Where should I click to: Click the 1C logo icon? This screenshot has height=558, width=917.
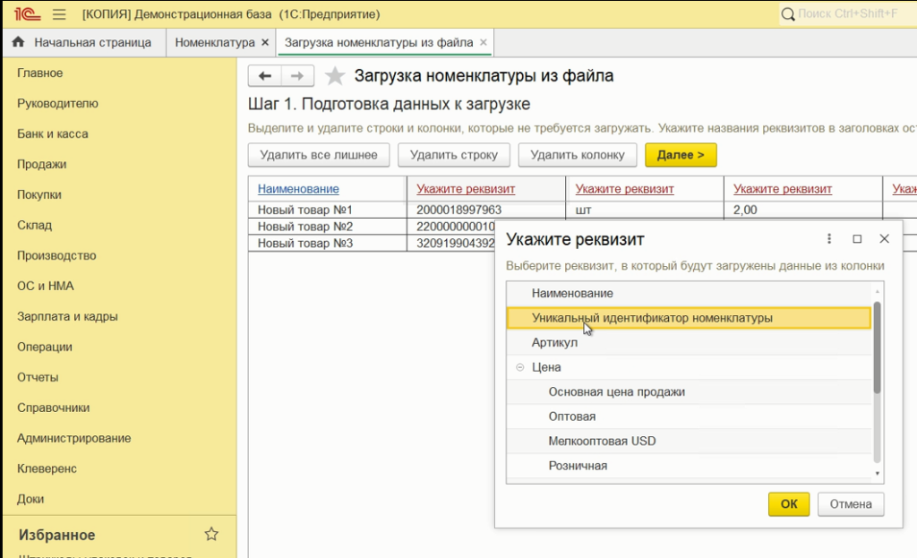[27, 14]
